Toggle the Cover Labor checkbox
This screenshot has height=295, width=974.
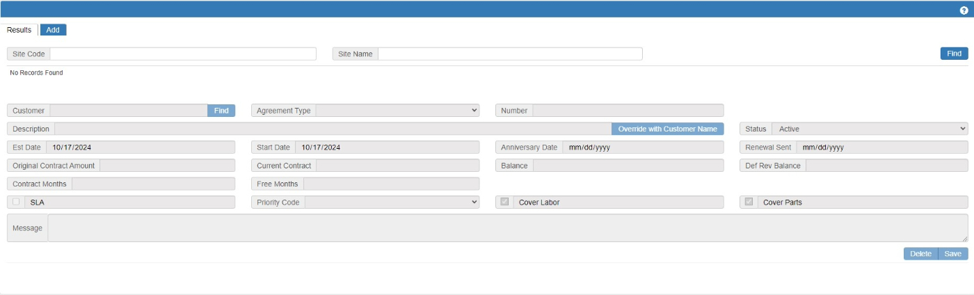[504, 202]
